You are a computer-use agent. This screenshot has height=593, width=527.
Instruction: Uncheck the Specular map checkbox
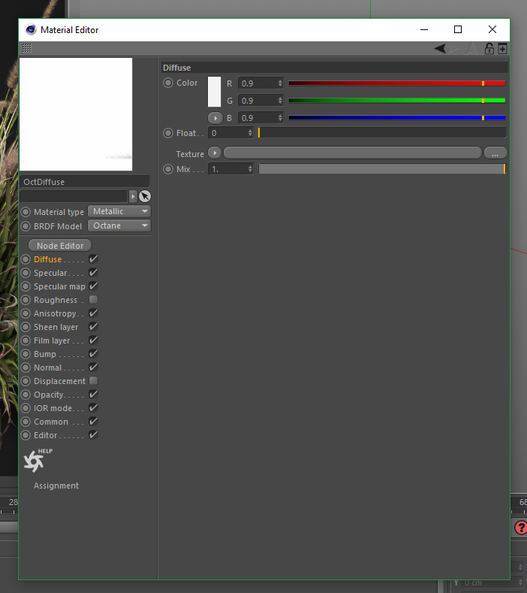(x=93, y=286)
